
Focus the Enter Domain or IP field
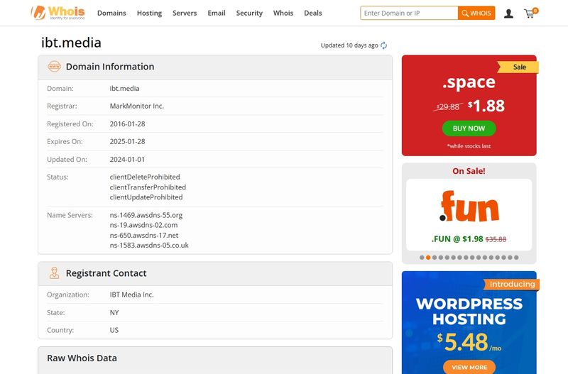[410, 13]
